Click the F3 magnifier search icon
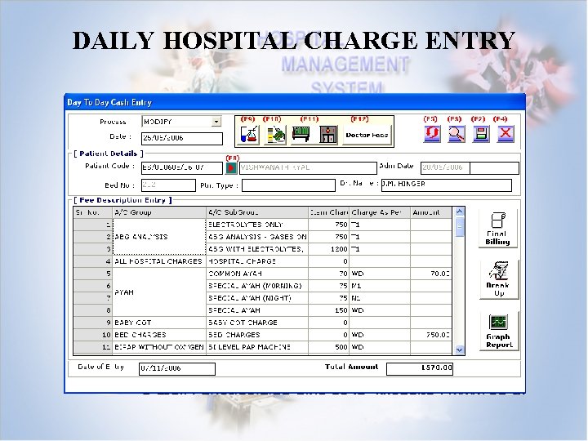 pos(457,133)
